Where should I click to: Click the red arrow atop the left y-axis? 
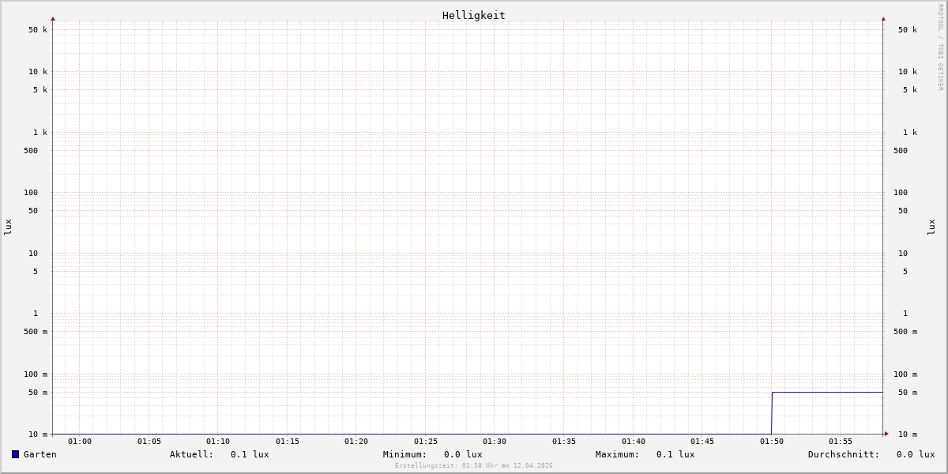point(53,18)
